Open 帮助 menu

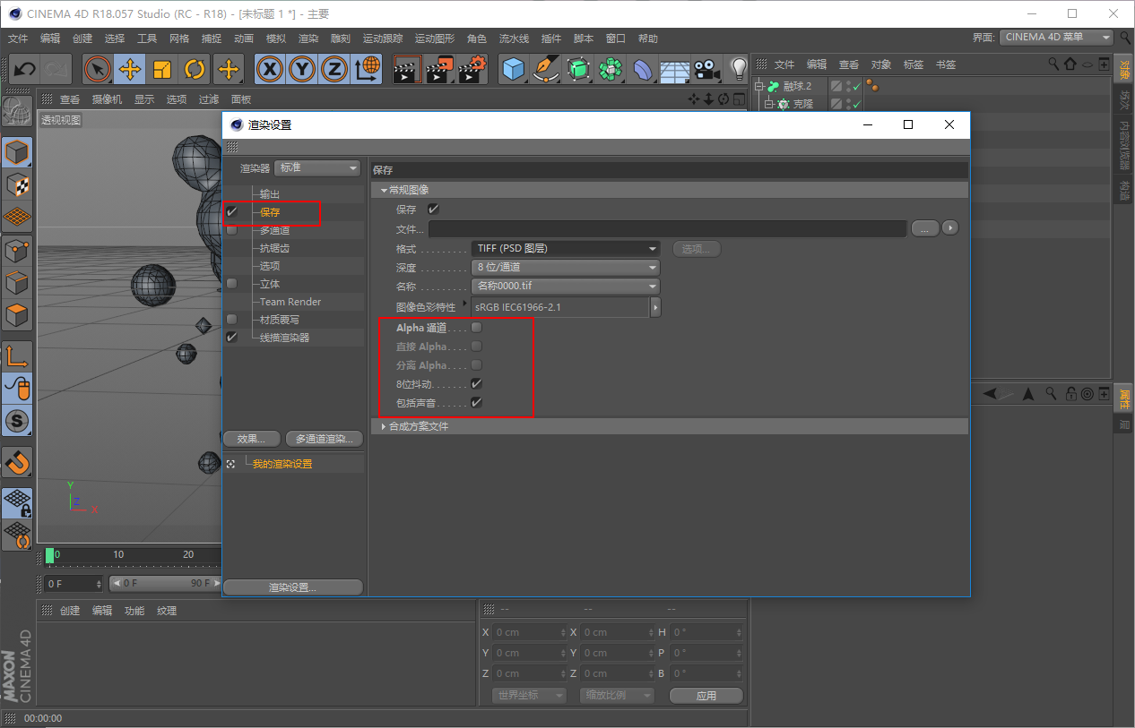pyautogui.click(x=648, y=39)
